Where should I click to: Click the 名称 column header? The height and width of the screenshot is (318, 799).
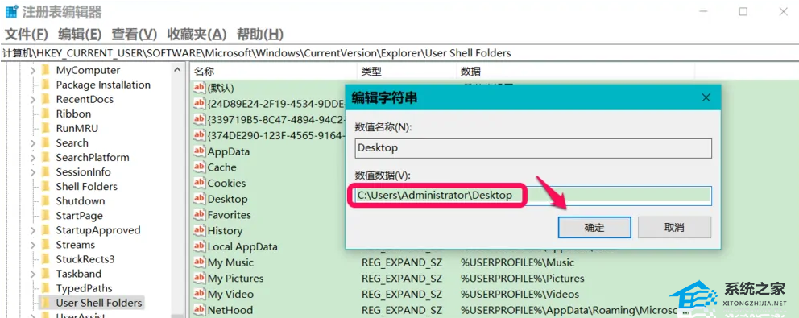click(x=205, y=72)
